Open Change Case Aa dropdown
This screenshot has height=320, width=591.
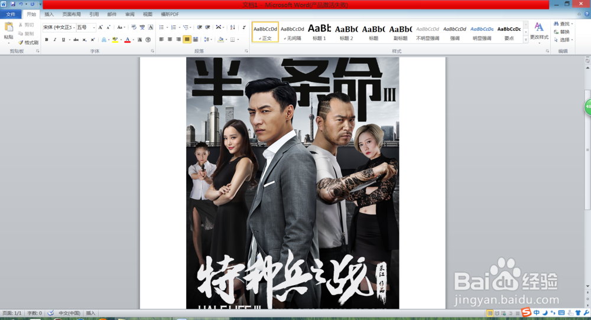click(x=121, y=27)
